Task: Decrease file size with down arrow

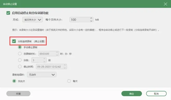Action: coord(91,21)
